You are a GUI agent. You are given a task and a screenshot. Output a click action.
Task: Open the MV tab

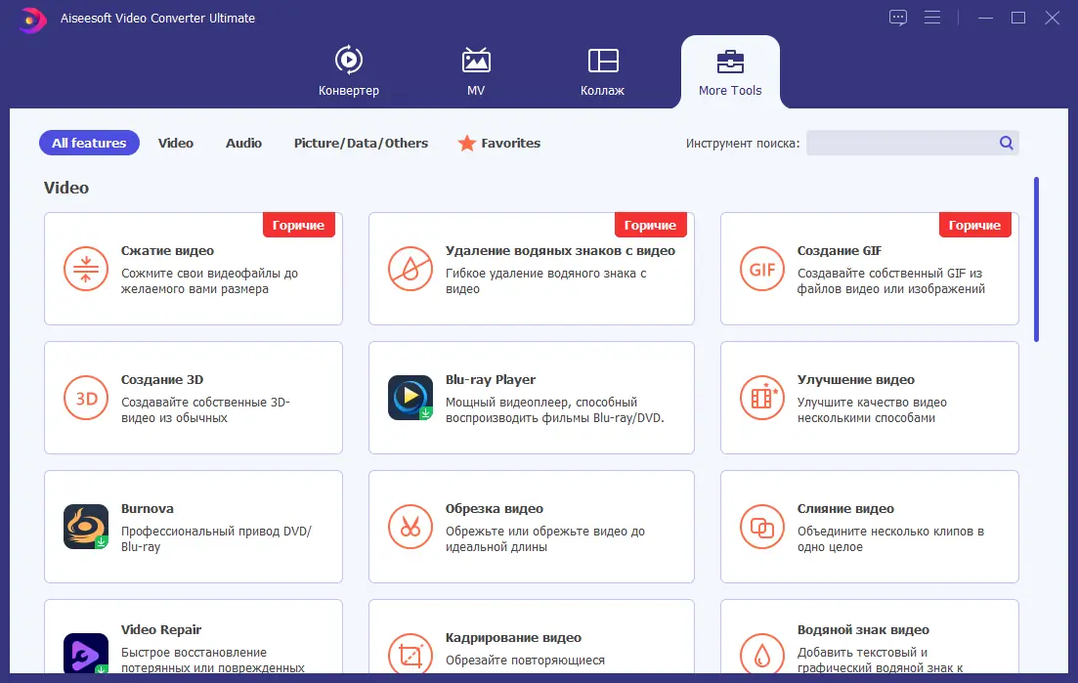pyautogui.click(x=476, y=71)
